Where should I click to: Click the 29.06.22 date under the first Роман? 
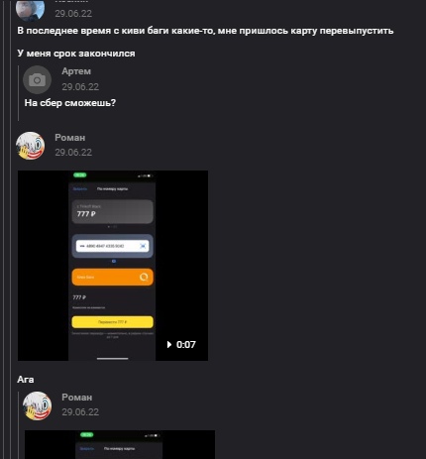(x=73, y=153)
